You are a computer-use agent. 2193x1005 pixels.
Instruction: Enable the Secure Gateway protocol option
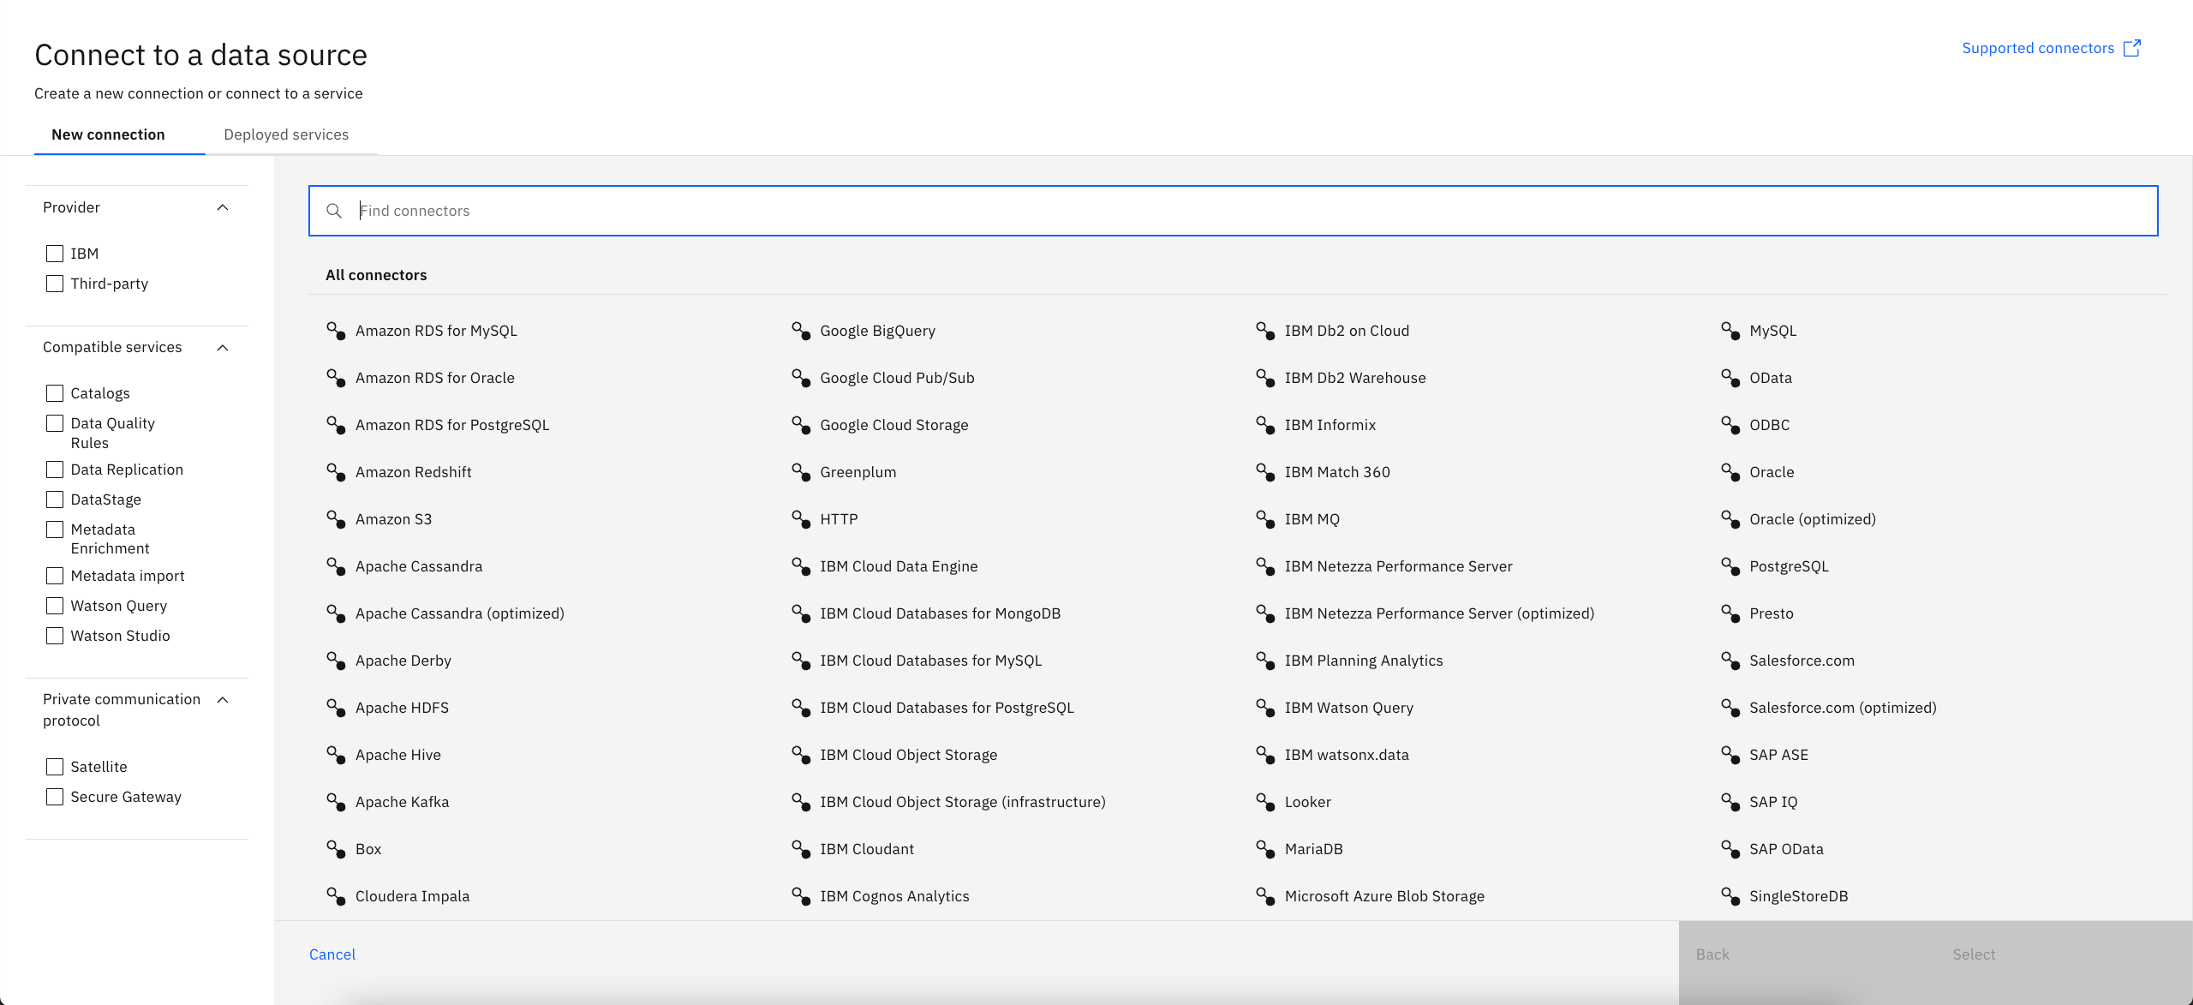[55, 796]
